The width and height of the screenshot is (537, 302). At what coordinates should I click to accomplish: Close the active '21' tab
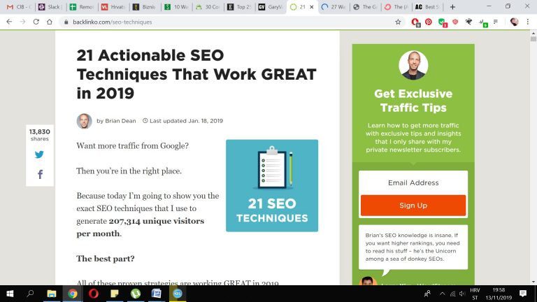(312, 7)
